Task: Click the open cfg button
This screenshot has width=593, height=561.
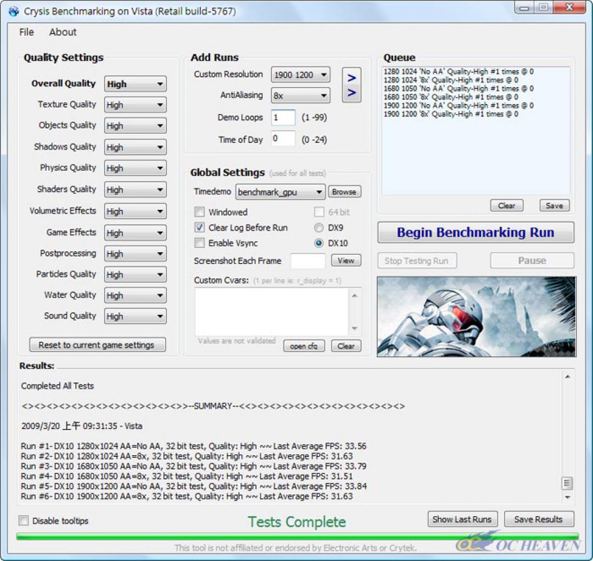Action: click(304, 346)
